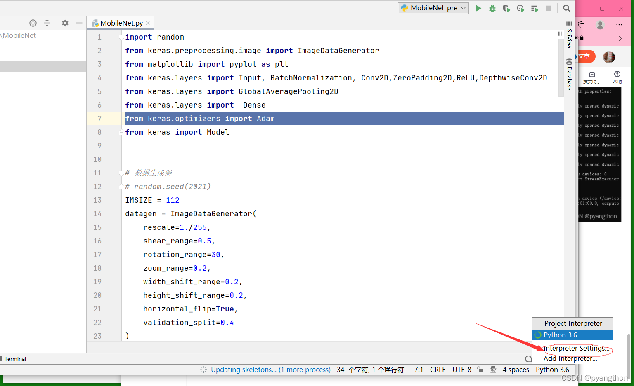
Task: Run MobileNet_pre with the green play icon
Action: (x=478, y=8)
